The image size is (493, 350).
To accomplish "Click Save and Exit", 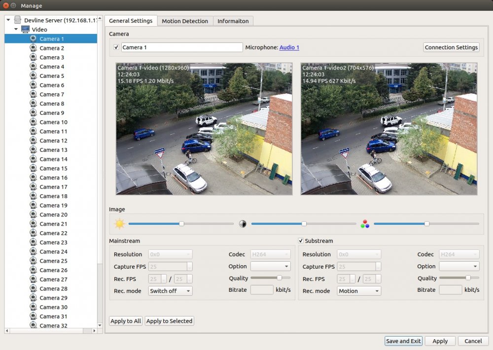I will [x=403, y=341].
